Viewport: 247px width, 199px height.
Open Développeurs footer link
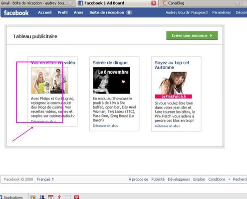[179, 179]
